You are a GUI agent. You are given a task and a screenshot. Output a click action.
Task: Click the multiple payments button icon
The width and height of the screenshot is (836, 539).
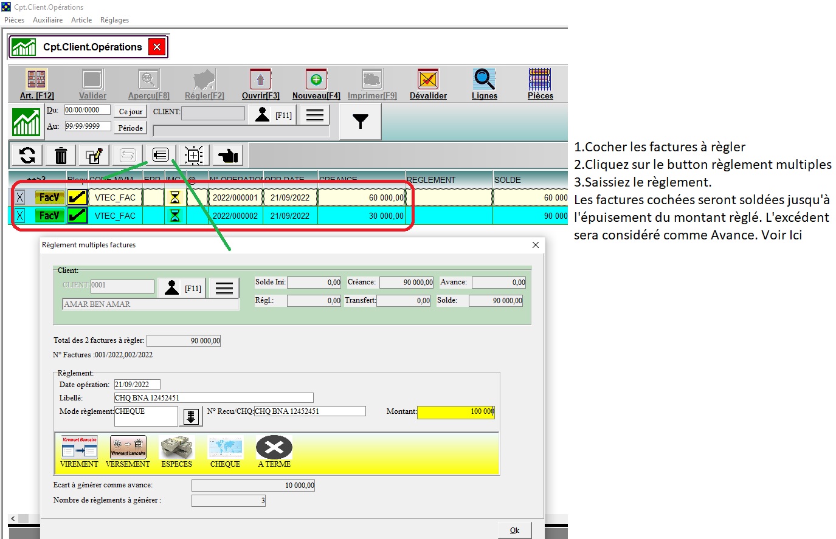161,156
